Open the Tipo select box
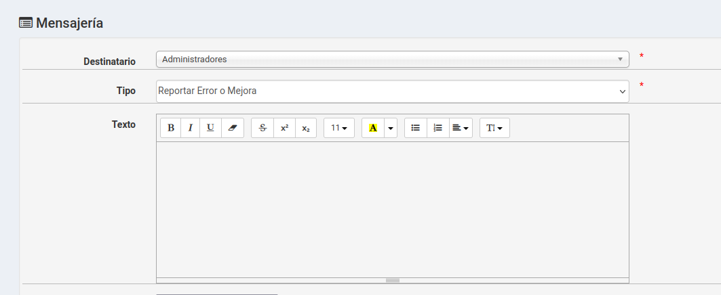The height and width of the screenshot is (295, 721). (x=392, y=91)
